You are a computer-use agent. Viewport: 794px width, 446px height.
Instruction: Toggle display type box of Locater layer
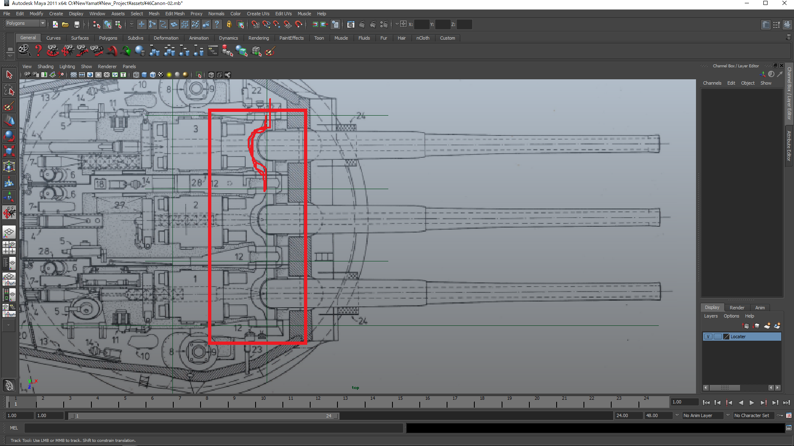click(x=717, y=337)
